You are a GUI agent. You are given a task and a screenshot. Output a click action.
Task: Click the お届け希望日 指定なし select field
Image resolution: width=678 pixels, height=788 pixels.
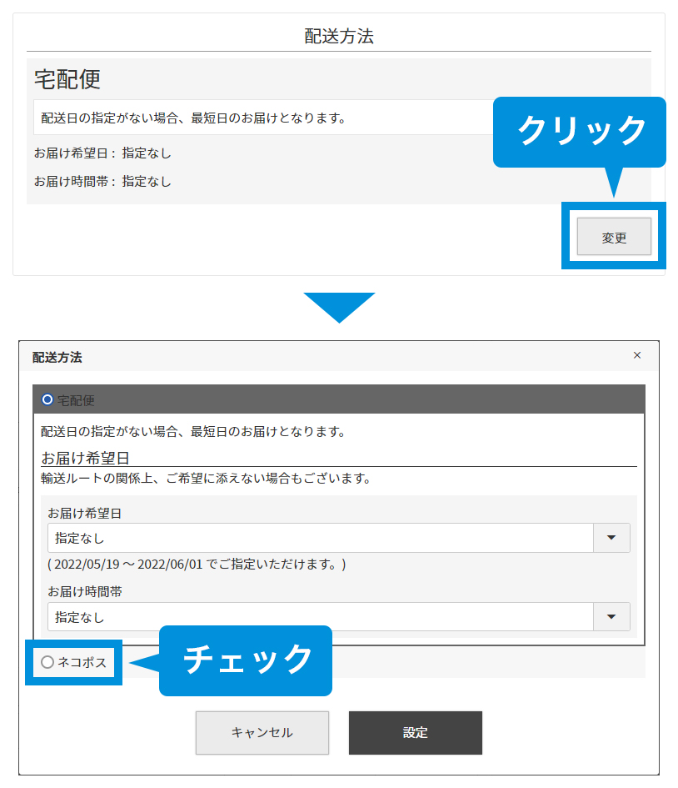(x=320, y=538)
